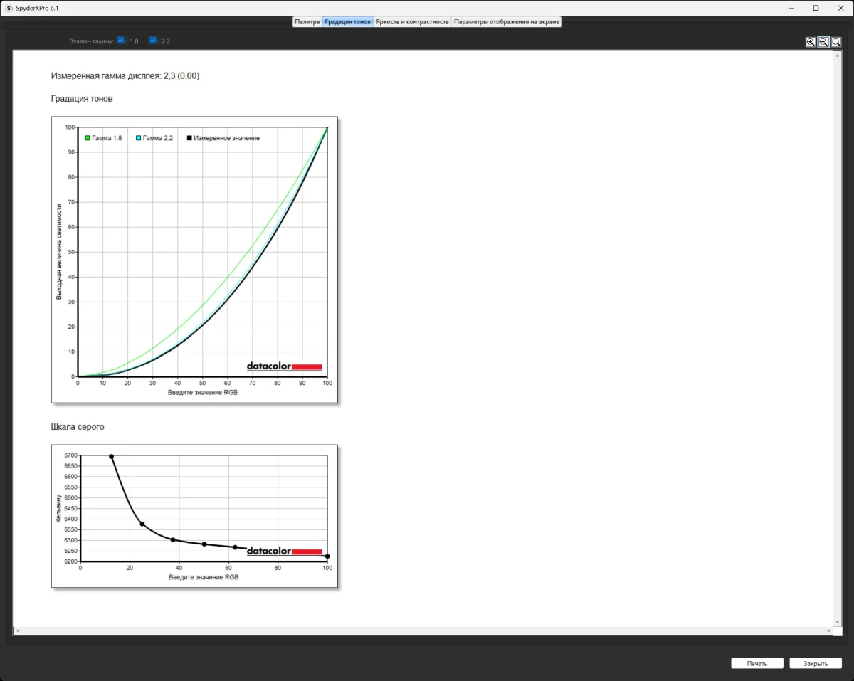Screen dimensions: 854x681
Task: Click the datacolor logo on tone chart
Action: click(x=284, y=366)
